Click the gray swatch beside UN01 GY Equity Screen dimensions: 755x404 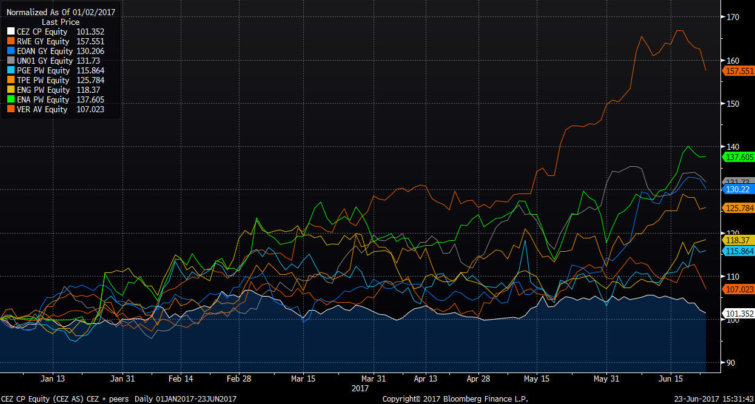coord(10,61)
